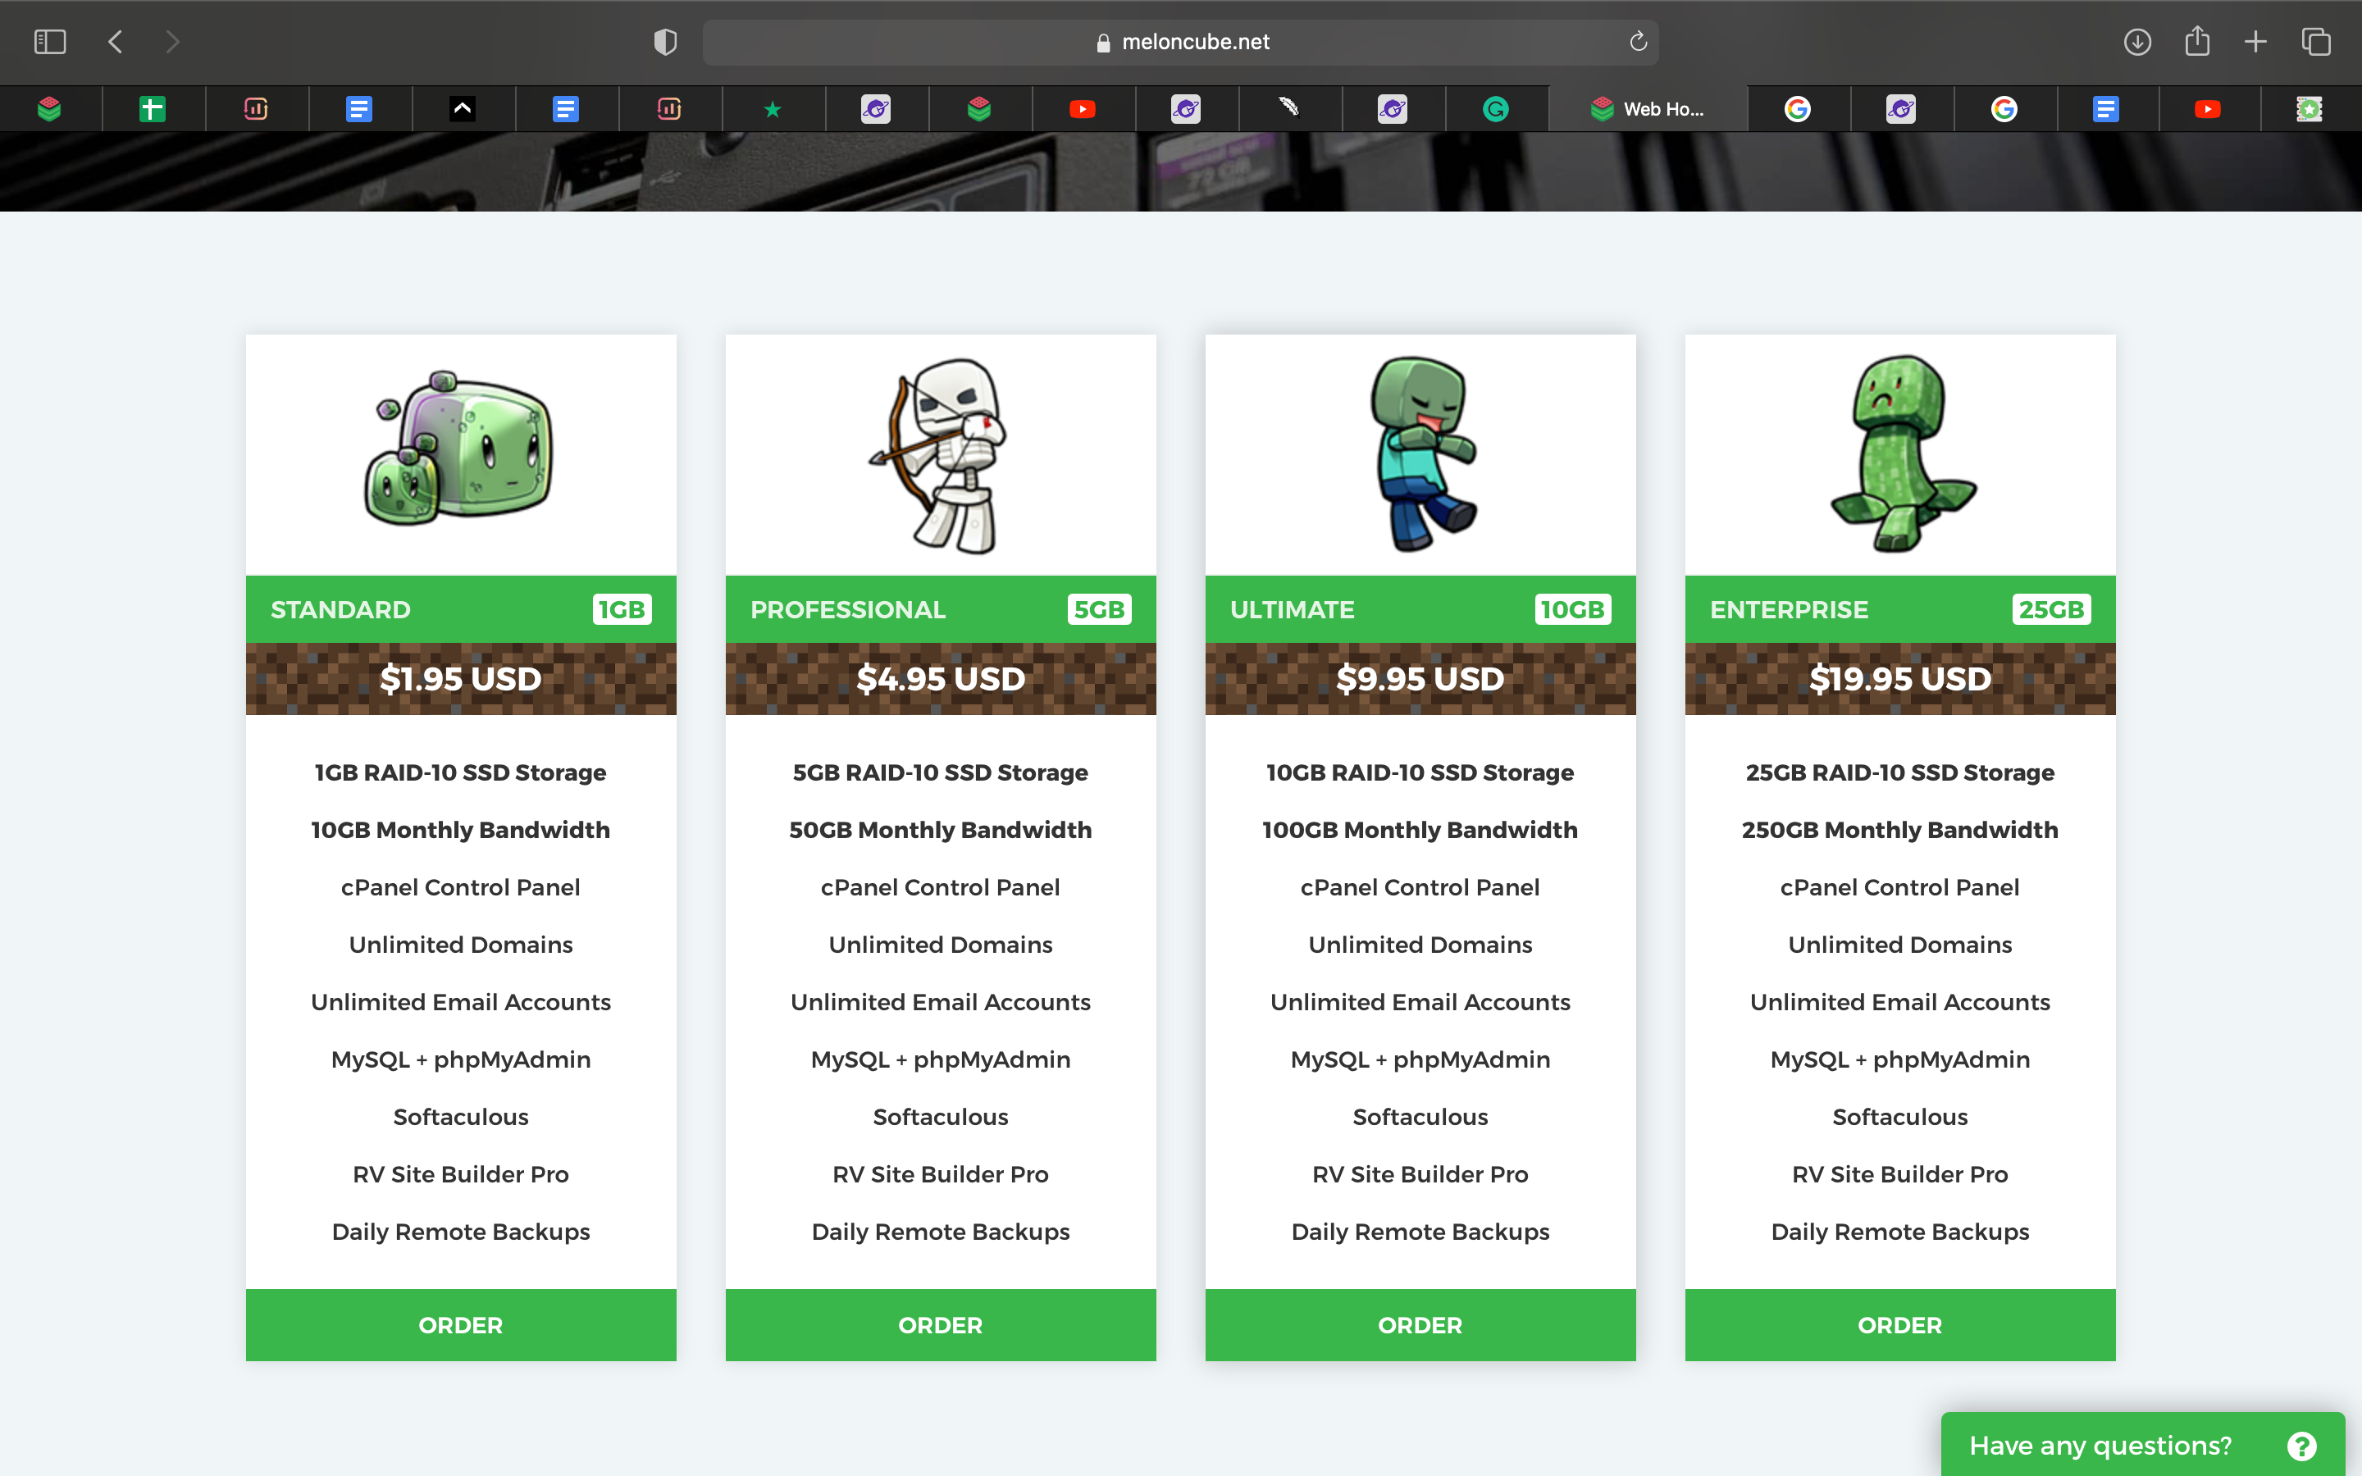Switch to the feather quill icon tab
Screen dimensions: 2362x1476
coord(1288,108)
